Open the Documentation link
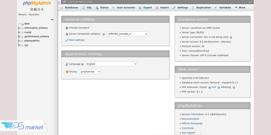This screenshot has height=135, width=271. pyautogui.click(x=190, y=119)
